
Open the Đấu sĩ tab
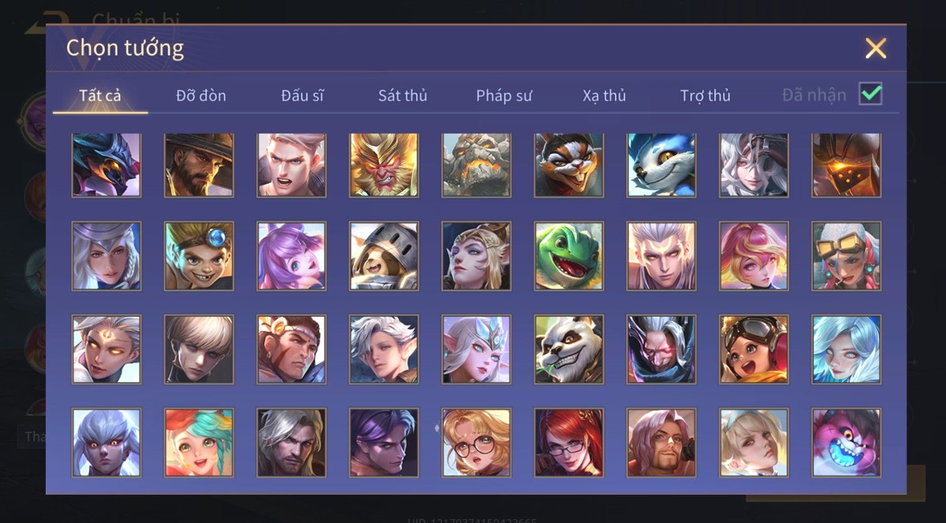pos(302,95)
